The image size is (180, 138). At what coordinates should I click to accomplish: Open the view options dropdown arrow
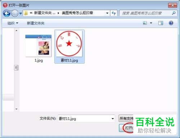click(x=151, y=23)
